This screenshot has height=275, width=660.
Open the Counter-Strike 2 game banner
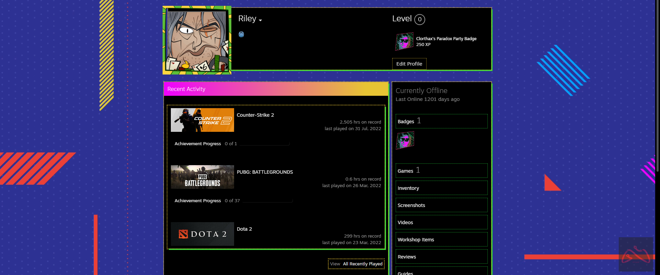click(x=202, y=120)
